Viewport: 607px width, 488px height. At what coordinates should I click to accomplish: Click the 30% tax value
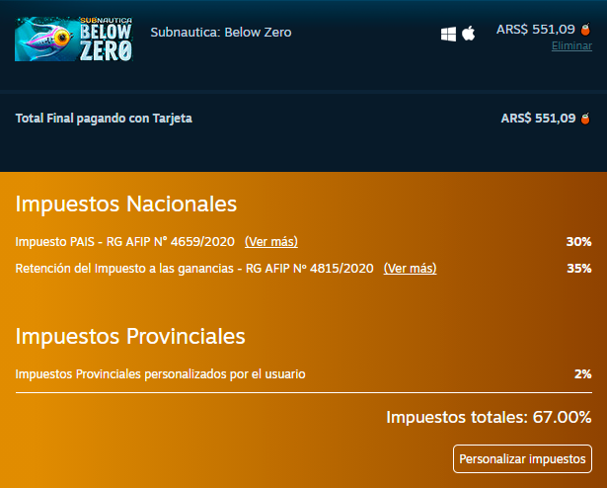(x=578, y=241)
